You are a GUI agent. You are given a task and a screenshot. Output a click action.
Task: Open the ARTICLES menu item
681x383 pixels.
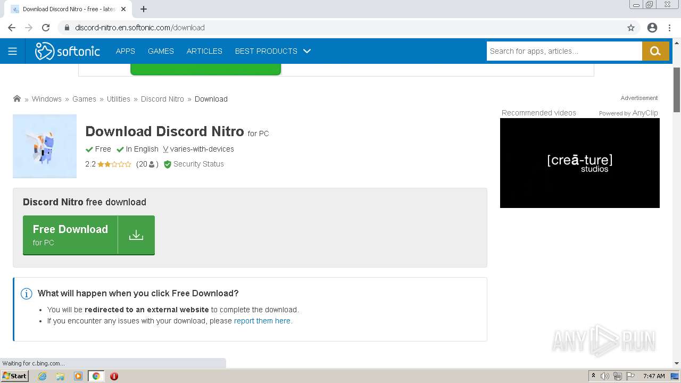tap(204, 51)
